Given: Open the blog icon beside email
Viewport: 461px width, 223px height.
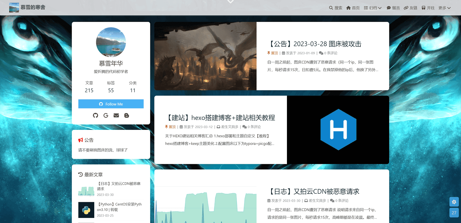Looking at the screenshot, I should (127, 115).
